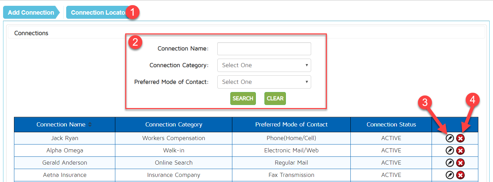Viewport: 493px width, 182px height.
Task: Delete the Gerald Anderson connection
Action: tap(461, 163)
